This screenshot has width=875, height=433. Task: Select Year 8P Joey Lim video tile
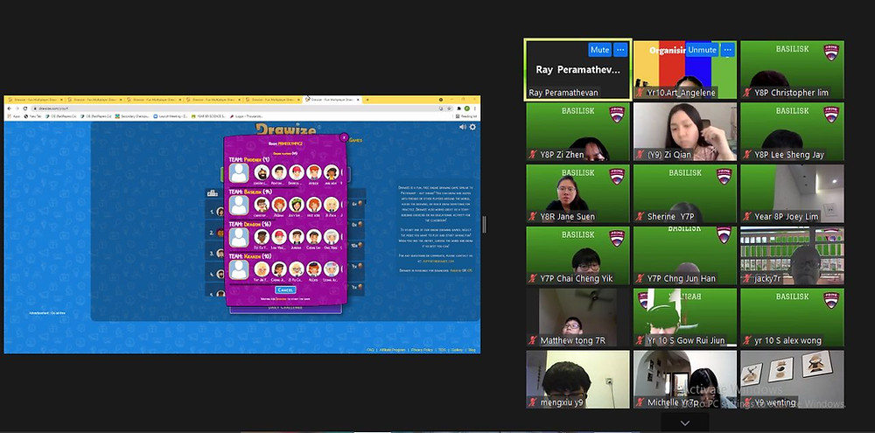pos(792,193)
